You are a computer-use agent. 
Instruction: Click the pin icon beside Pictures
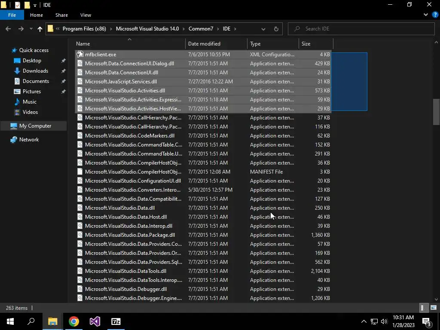pyautogui.click(x=64, y=92)
